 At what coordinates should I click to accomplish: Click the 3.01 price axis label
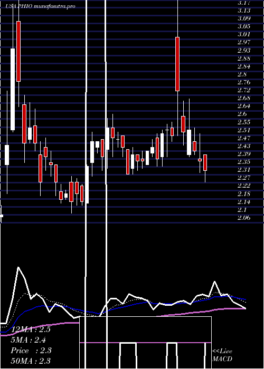[x=244, y=34]
